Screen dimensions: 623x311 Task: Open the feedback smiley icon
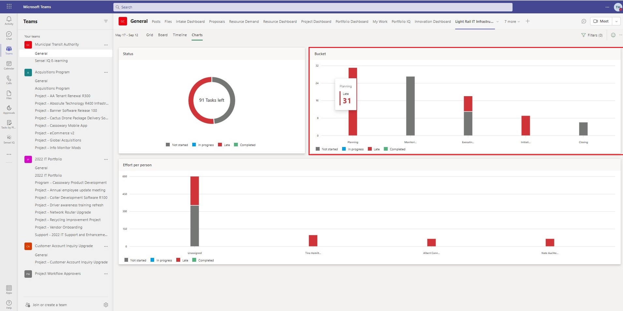pos(613,35)
